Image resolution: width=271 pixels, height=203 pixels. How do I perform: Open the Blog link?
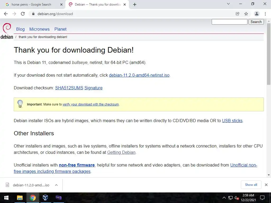(20, 29)
